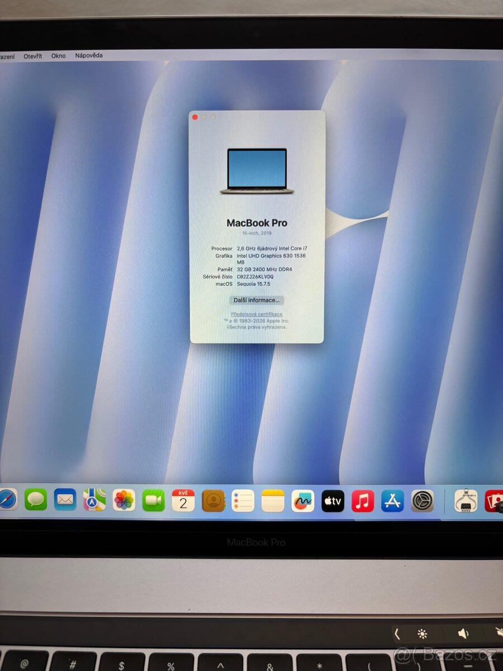Launch Freeform from the dock

(303, 501)
